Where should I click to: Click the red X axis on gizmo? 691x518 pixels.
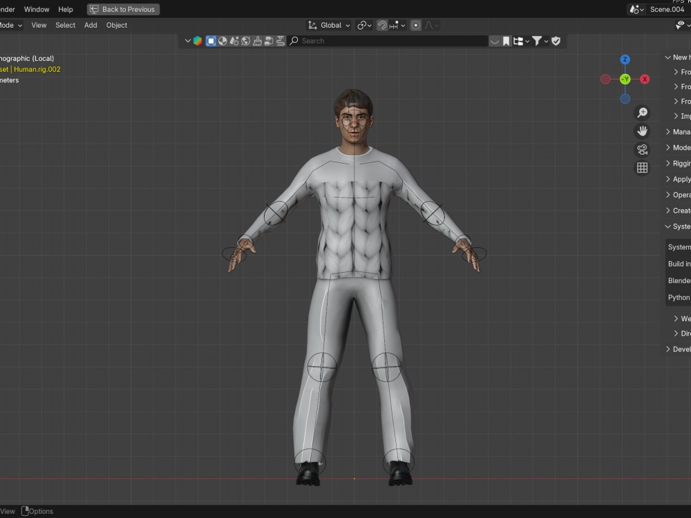click(x=645, y=79)
